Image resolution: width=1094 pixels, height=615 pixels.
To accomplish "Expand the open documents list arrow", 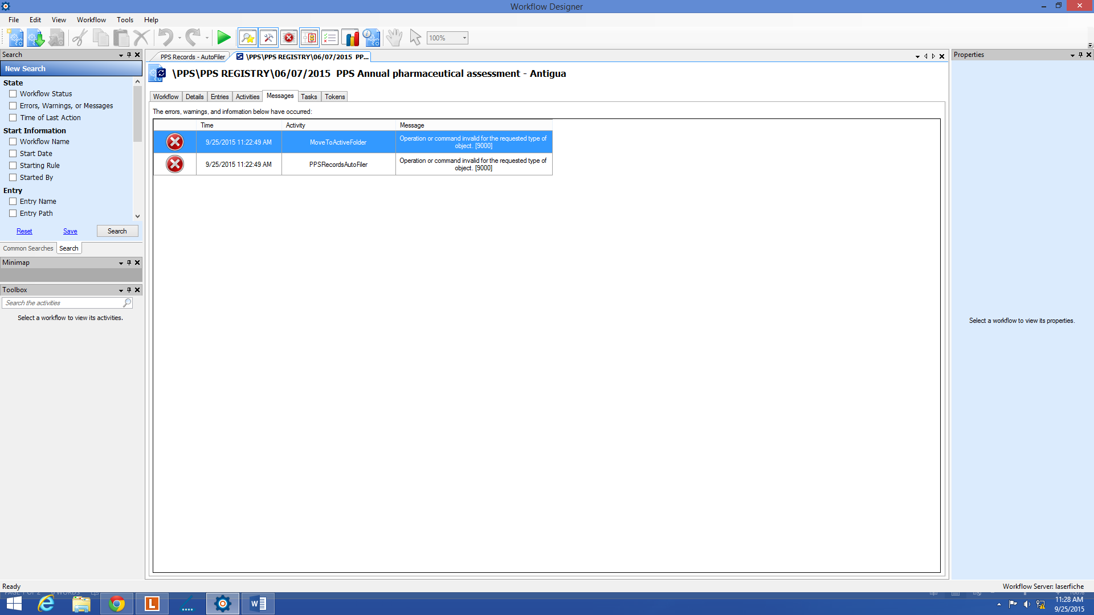I will (917, 56).
